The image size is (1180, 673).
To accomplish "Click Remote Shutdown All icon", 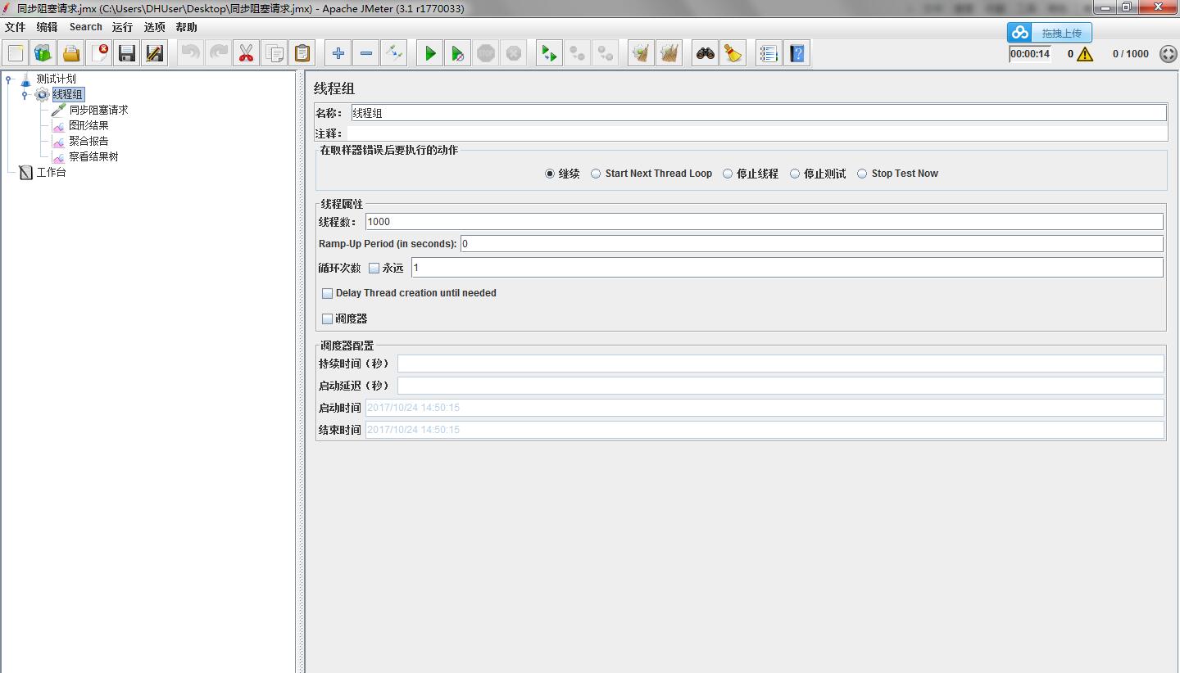I will click(606, 53).
